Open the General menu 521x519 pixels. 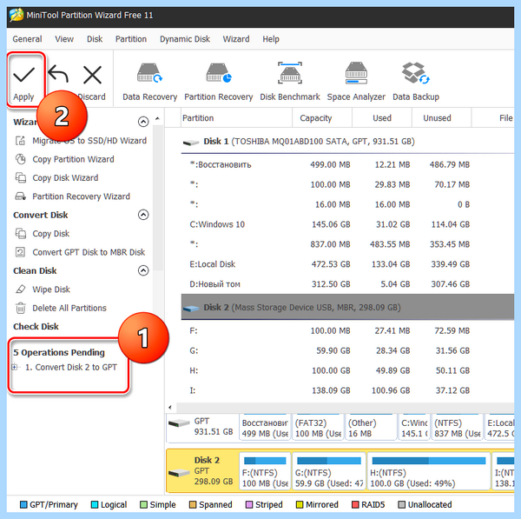point(27,39)
